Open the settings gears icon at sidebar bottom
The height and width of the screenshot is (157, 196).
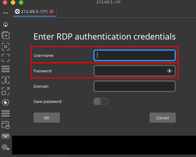(6, 147)
